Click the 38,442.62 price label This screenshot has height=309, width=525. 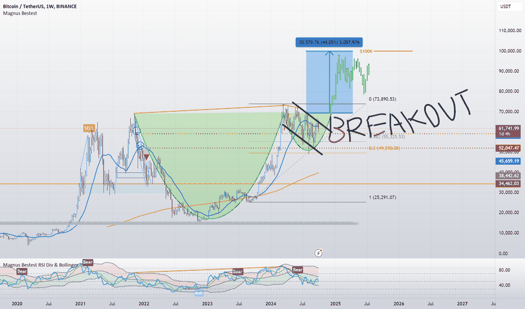[509, 175]
